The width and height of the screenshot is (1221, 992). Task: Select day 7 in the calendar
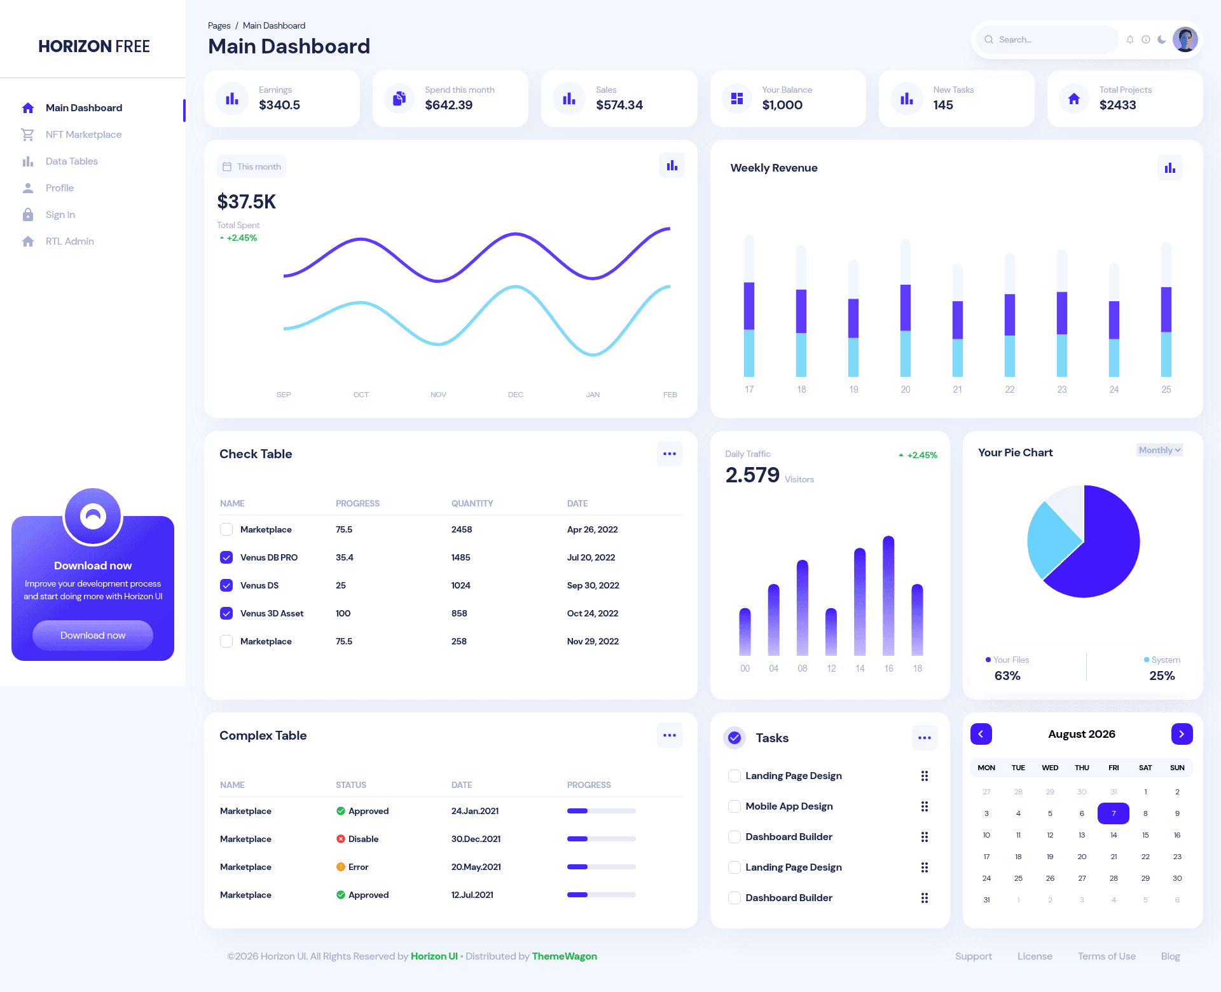pyautogui.click(x=1114, y=813)
